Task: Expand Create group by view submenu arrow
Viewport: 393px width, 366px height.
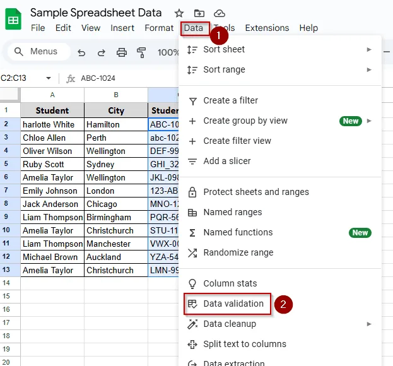Action: point(369,121)
